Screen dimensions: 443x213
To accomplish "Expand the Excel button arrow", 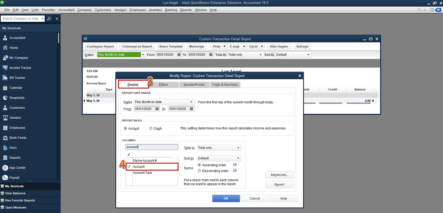I will [x=262, y=47].
